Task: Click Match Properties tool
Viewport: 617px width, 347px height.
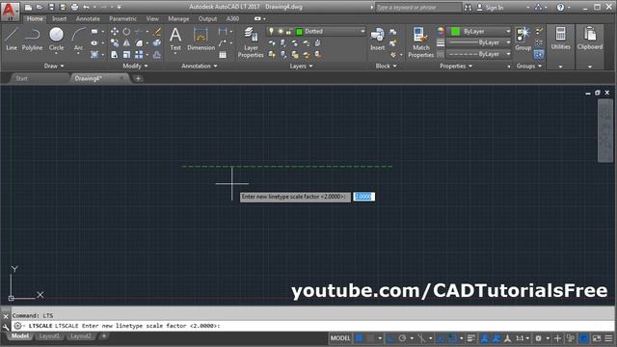Action: [420, 42]
